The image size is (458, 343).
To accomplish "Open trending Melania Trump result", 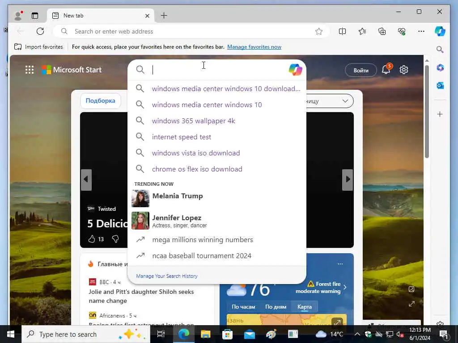I will point(217,198).
